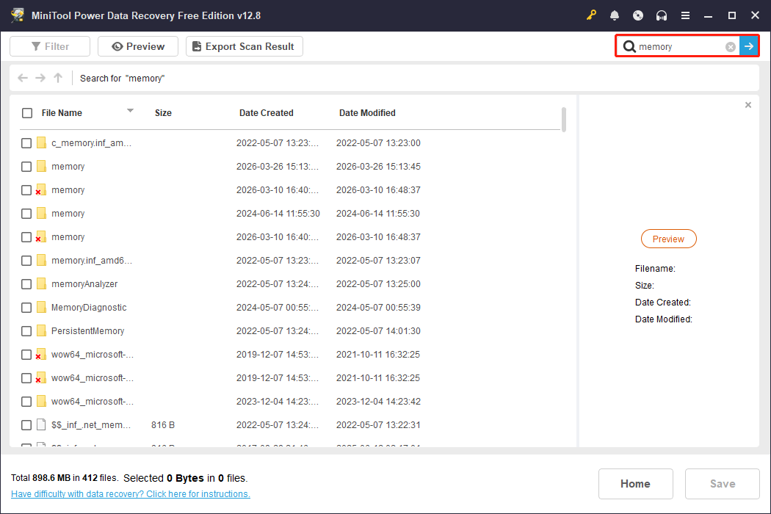
Task: Click the Home button
Action: (x=635, y=483)
